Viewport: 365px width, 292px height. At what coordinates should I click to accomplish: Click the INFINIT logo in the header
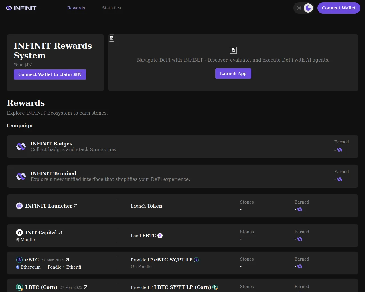pos(21,8)
